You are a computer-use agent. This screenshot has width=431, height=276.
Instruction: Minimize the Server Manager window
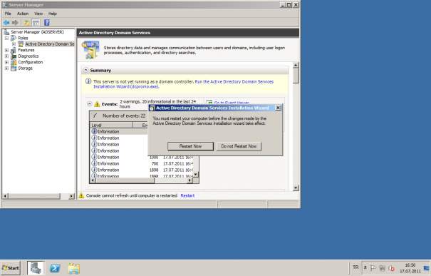(283, 5)
